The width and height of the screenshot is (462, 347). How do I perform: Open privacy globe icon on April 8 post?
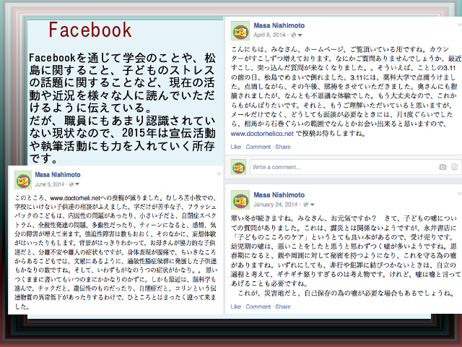293,35
